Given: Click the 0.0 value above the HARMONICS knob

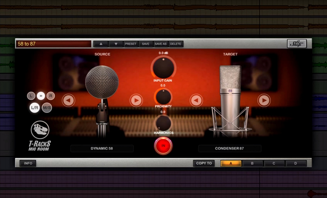Looking at the screenshot, I should (163, 112).
